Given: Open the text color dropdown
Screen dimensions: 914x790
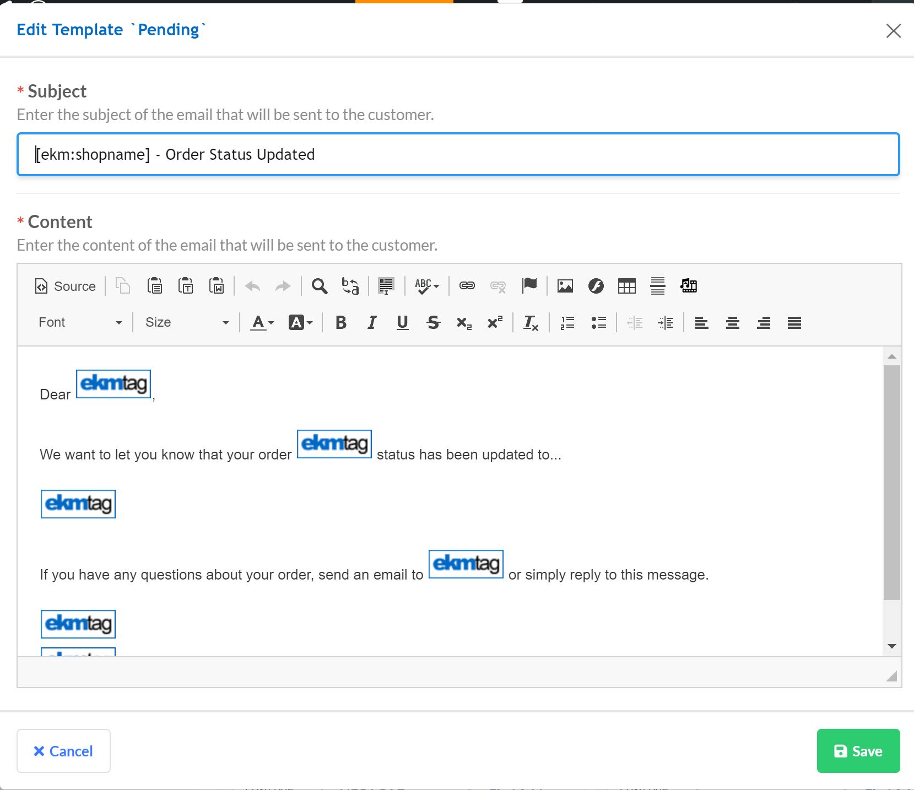Looking at the screenshot, I should (x=262, y=323).
